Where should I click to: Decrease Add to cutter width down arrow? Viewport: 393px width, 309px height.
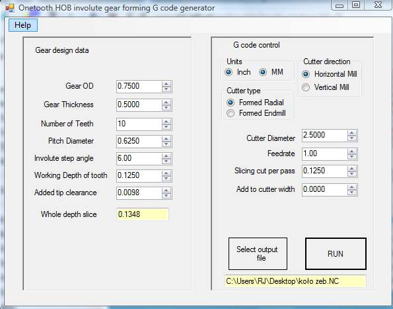coord(352,193)
